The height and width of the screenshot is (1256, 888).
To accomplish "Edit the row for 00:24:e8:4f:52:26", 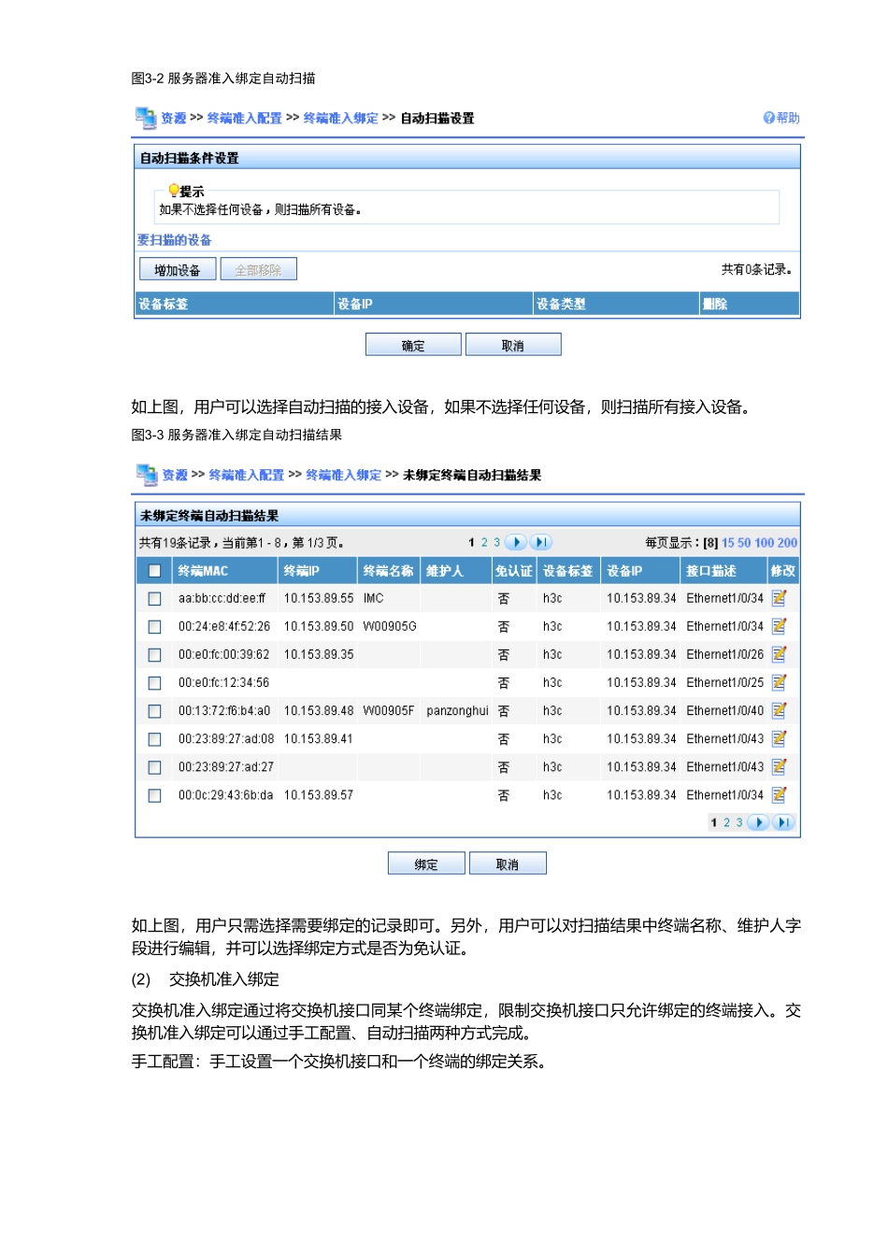I will coord(779,626).
